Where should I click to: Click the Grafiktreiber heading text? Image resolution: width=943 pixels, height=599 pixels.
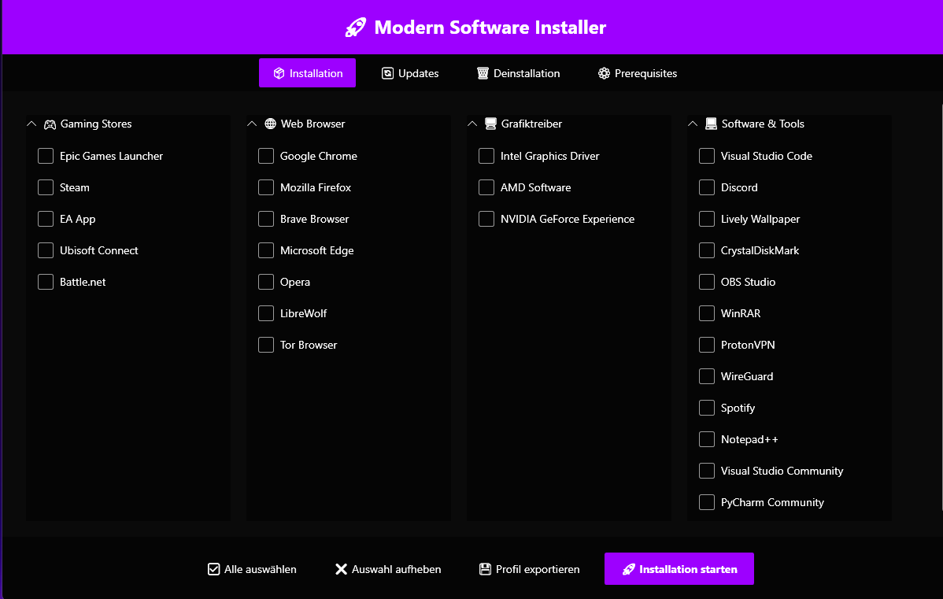[531, 124]
